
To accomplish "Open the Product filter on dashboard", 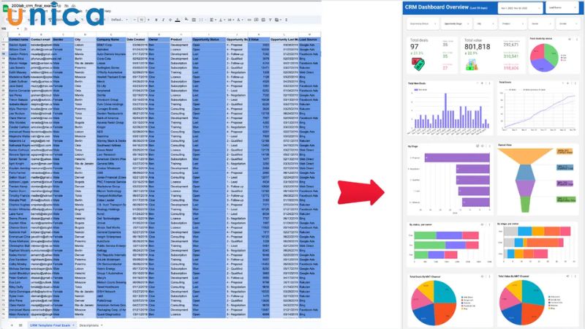I will (513, 24).
